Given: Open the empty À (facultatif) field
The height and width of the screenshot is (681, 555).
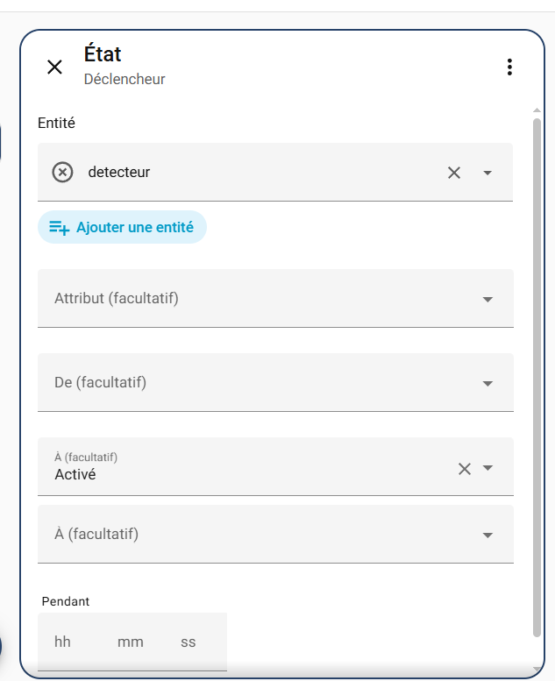Looking at the screenshot, I should pyautogui.click(x=254, y=535).
